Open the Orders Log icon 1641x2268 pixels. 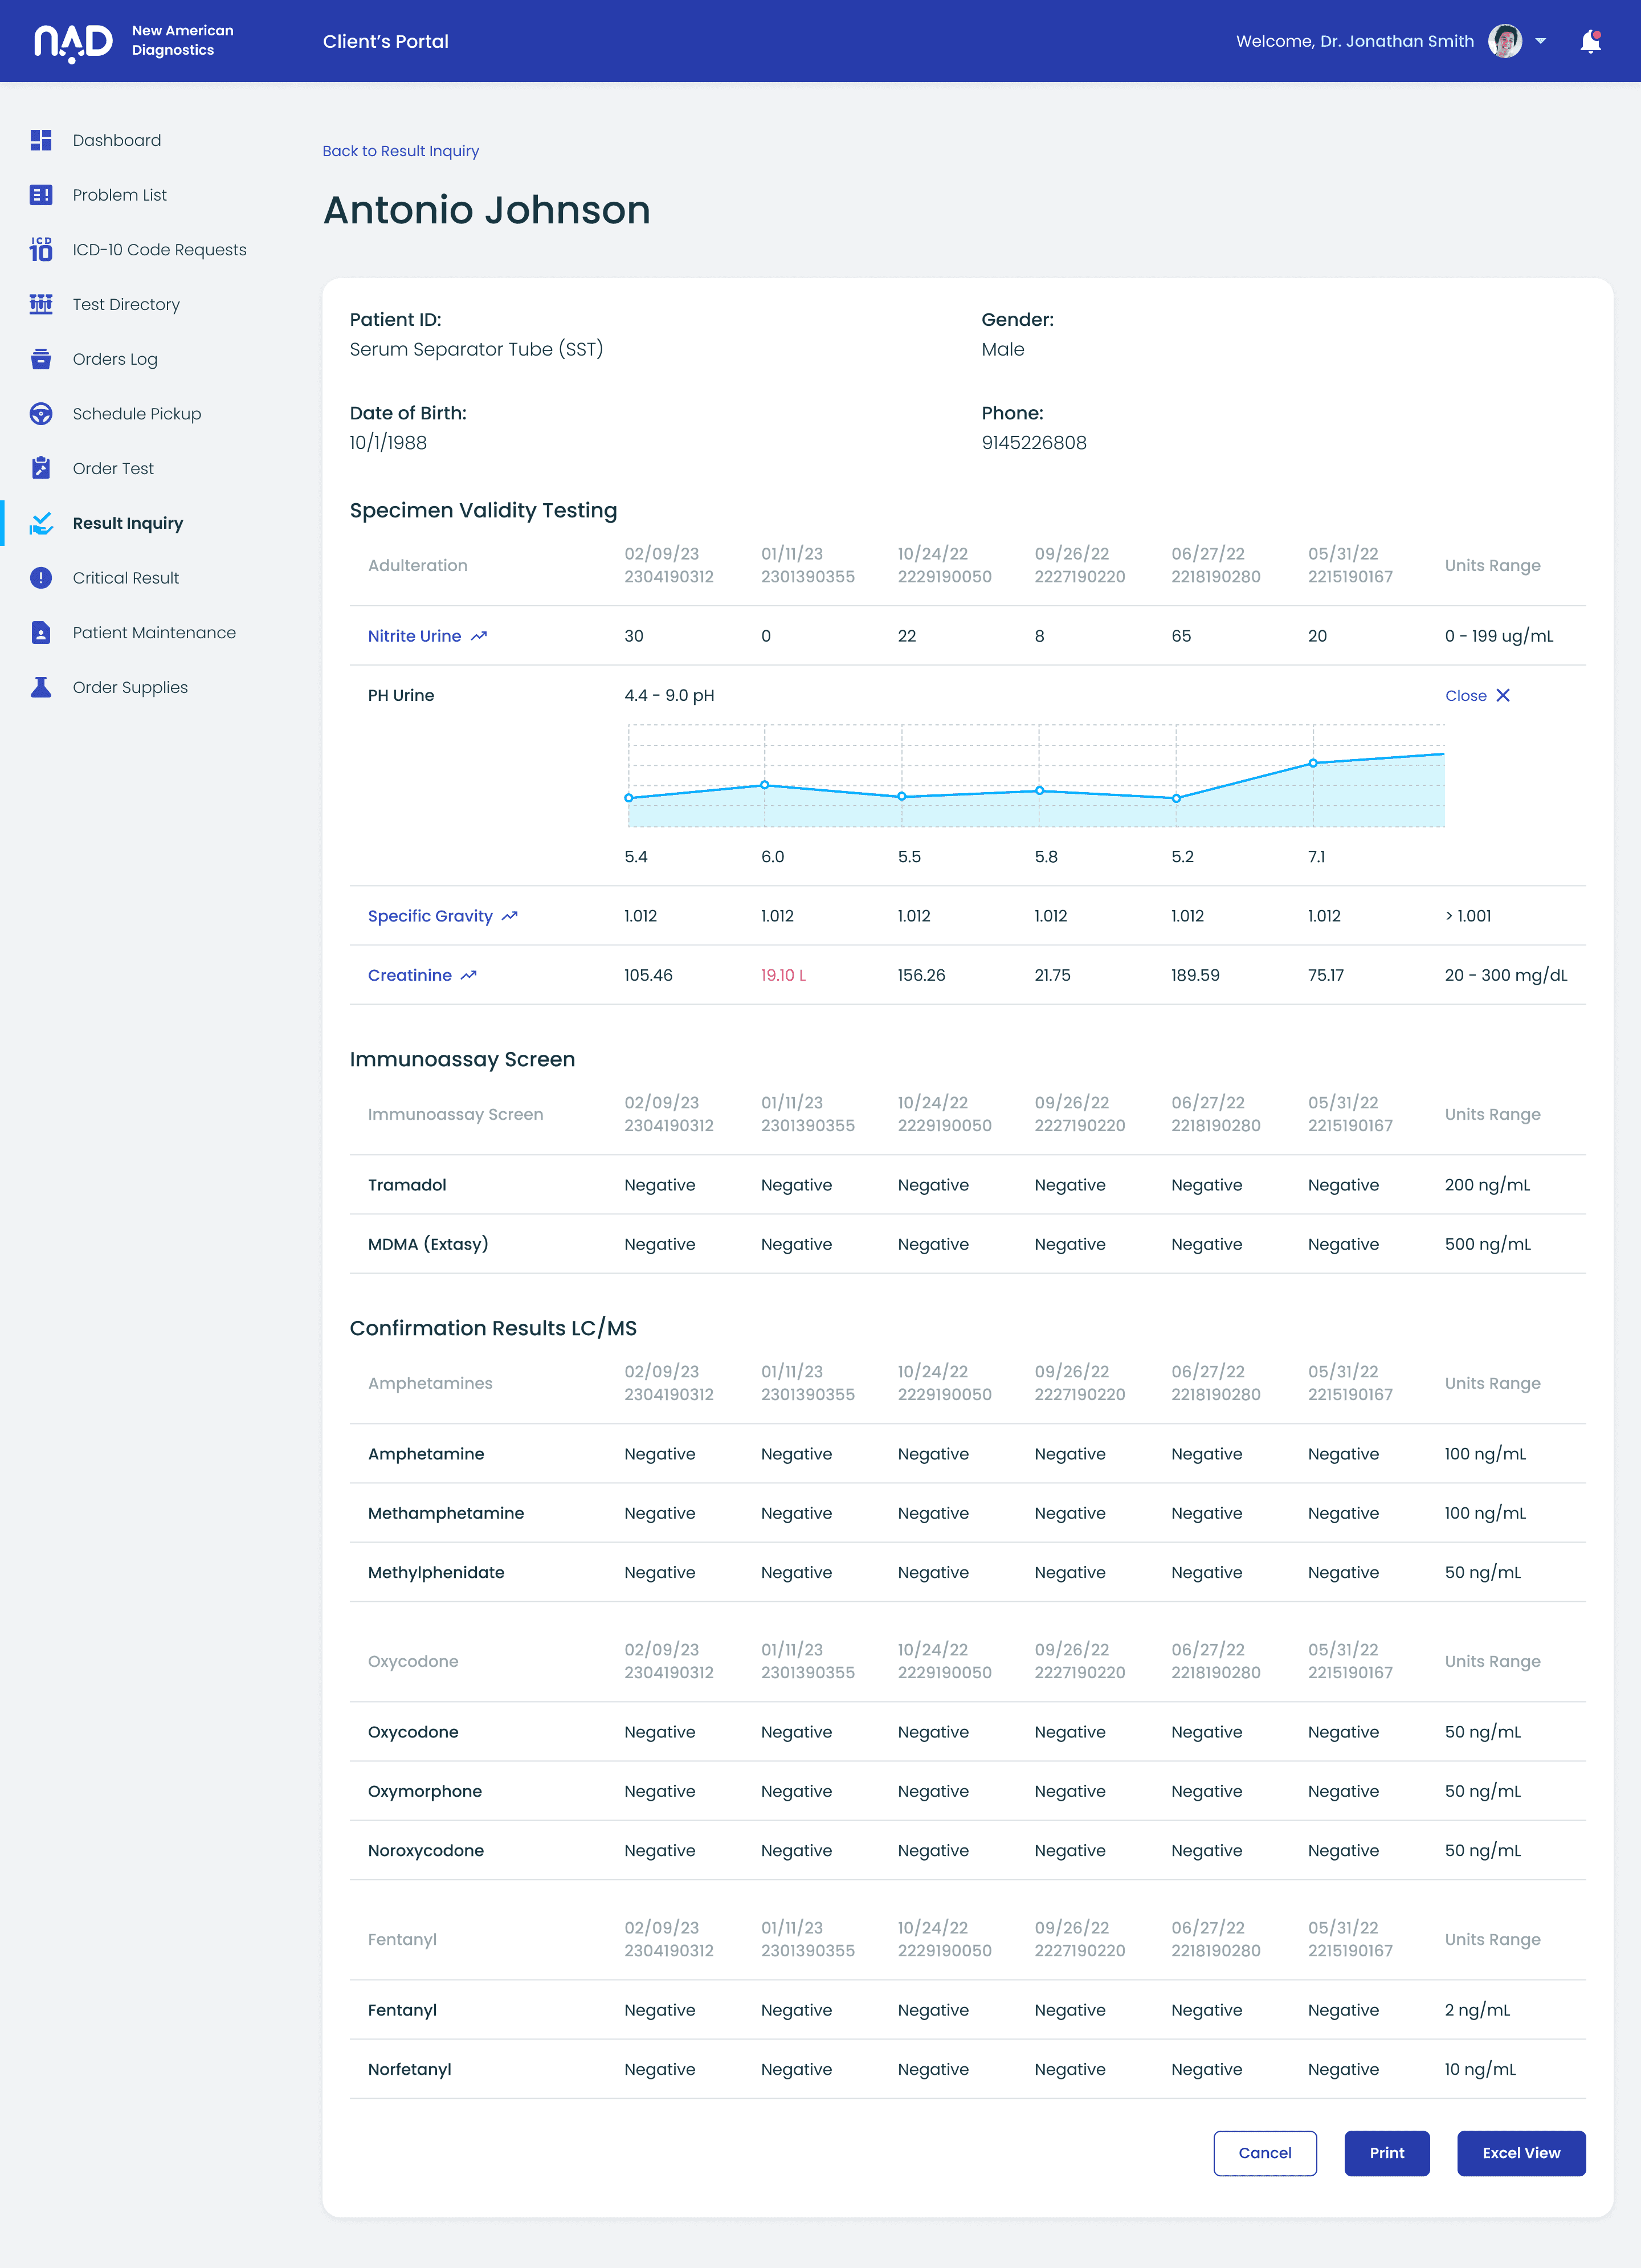(41, 359)
